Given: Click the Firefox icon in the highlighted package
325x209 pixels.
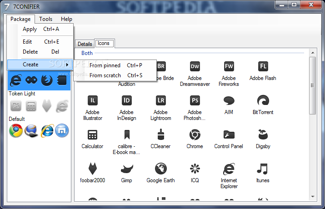Looking at the screenshot, I should (47, 80).
